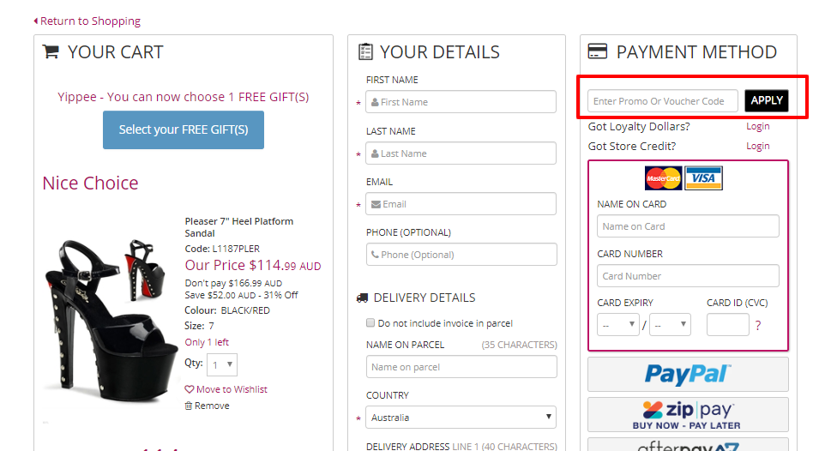This screenshot has height=451, width=831.
Task: Click the Enter Promo Or Voucher Code field
Action: pyautogui.click(x=662, y=101)
